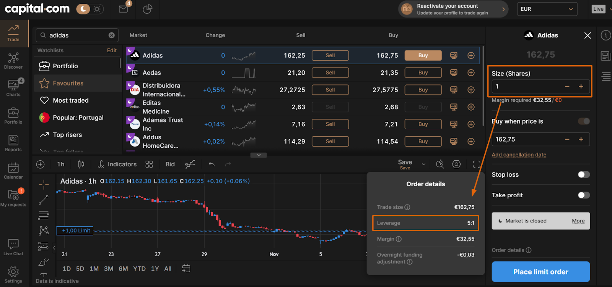The width and height of the screenshot is (612, 287).
Task: Open Portfolio in the left sidebar
Action: pyautogui.click(x=13, y=116)
